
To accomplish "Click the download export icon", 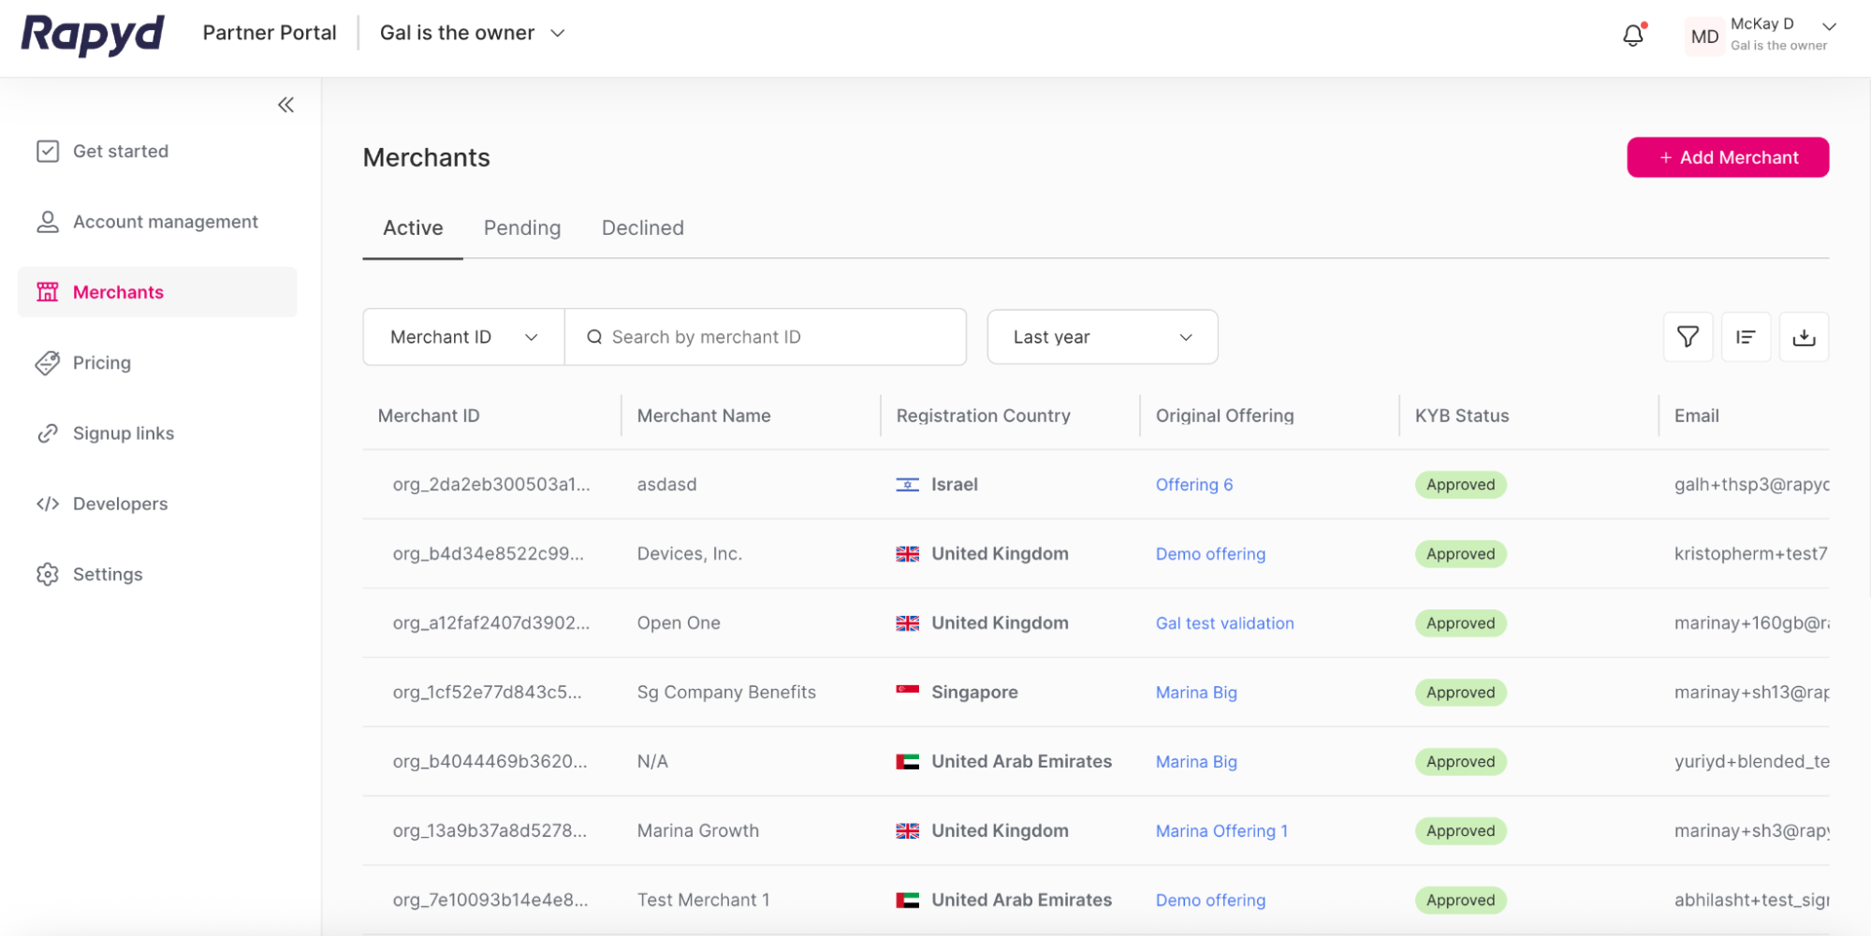I will click(1805, 336).
